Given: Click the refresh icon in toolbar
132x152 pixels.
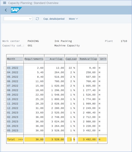Looking at the screenshot, I should 37,19.
